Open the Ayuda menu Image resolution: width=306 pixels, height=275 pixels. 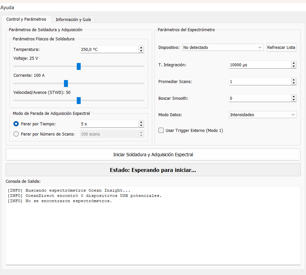pos(7,8)
